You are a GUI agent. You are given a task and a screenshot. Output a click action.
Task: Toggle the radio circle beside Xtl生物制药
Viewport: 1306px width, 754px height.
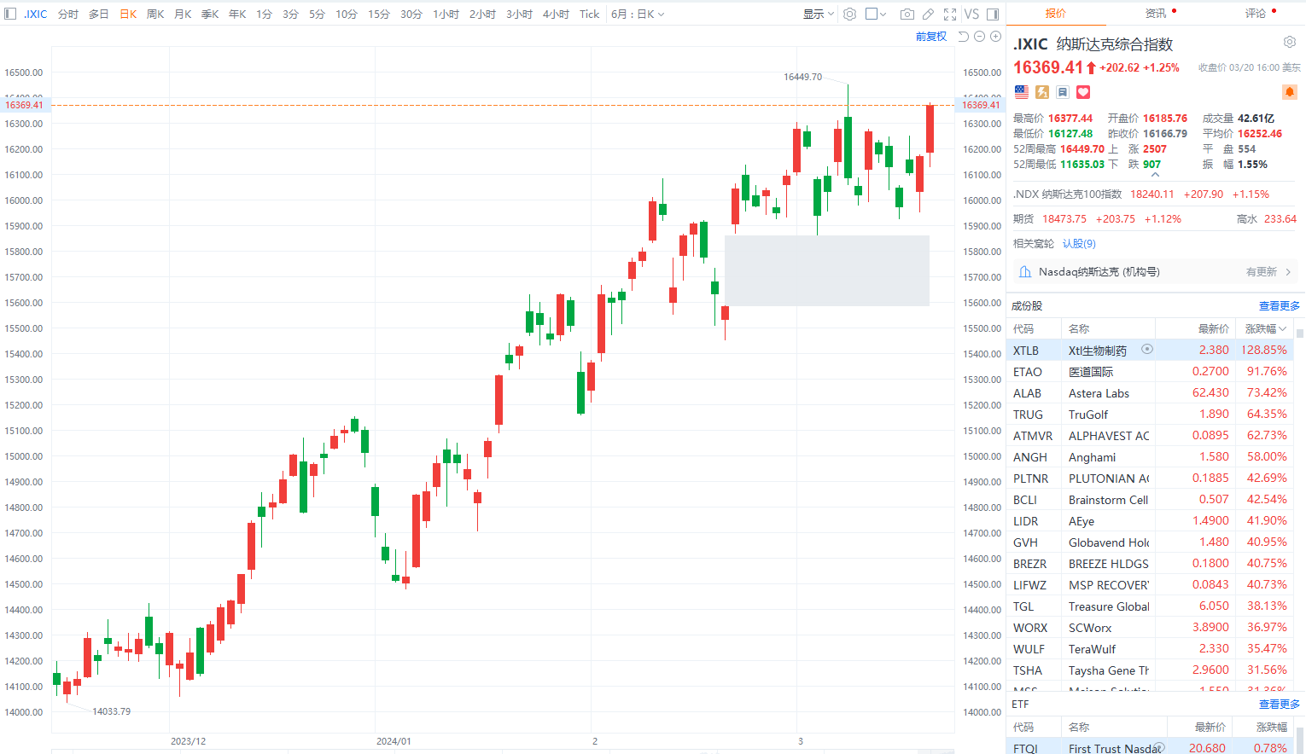point(1147,349)
